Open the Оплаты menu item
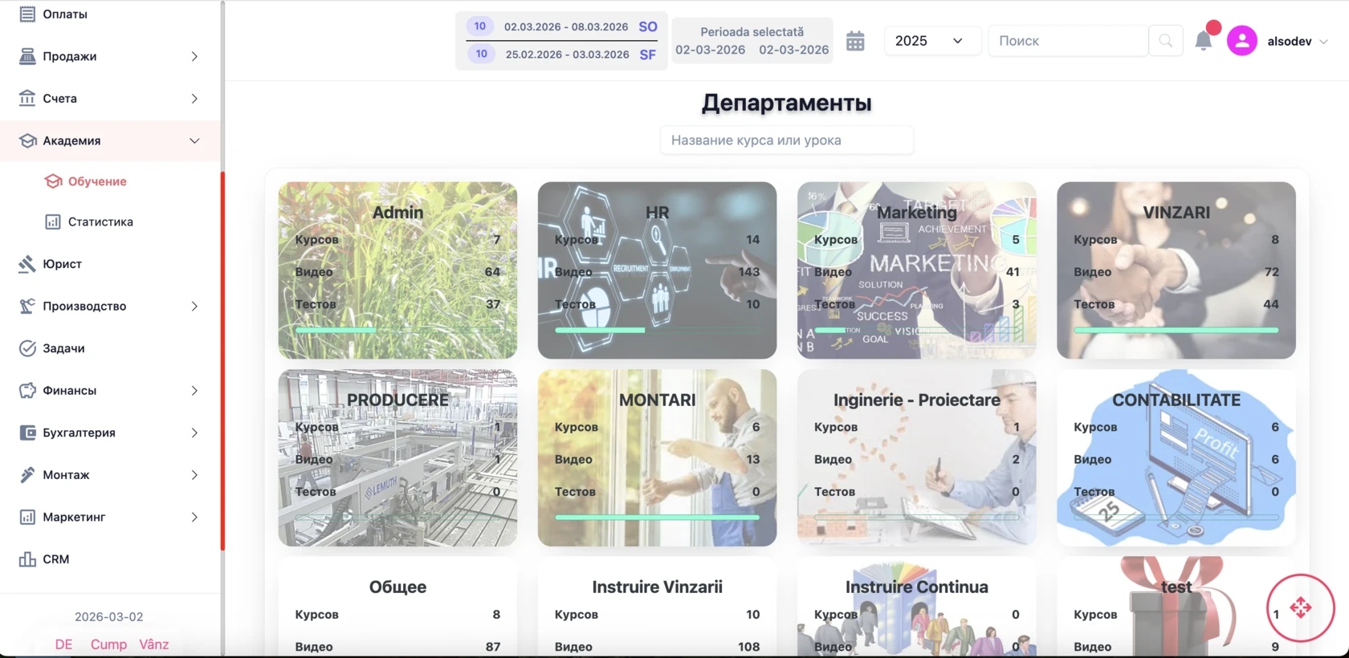Viewport: 1349px width, 658px height. tap(65, 14)
